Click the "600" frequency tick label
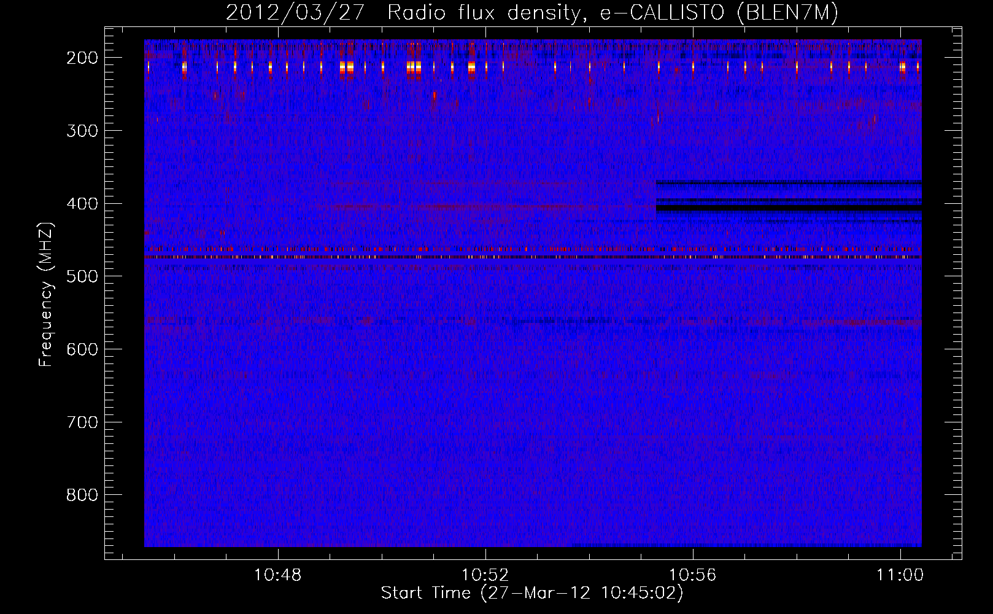Viewport: 993px width, 614px height. 82,349
